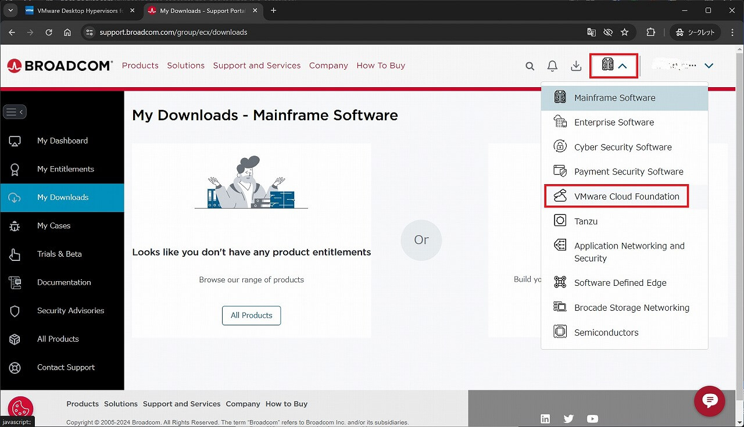Image resolution: width=744 pixels, height=427 pixels.
Task: Select Brocade Storage Networking option
Action: [x=624, y=308]
